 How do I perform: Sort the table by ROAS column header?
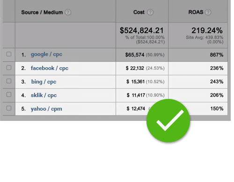[x=196, y=12]
